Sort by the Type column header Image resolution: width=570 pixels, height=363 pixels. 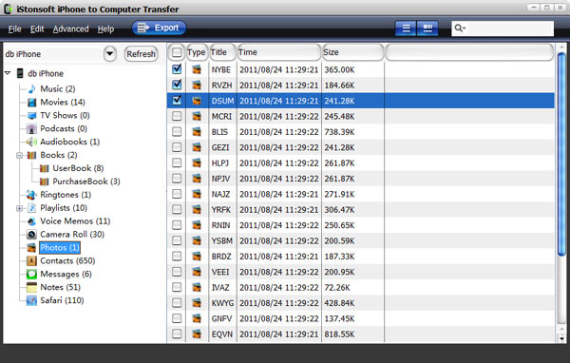coord(197,52)
